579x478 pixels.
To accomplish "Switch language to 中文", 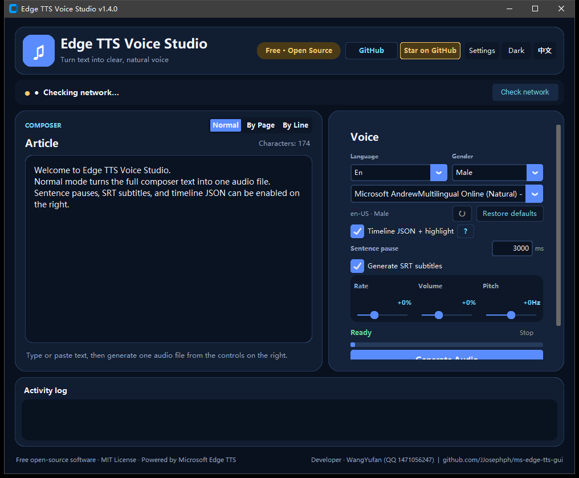I will [x=545, y=51].
